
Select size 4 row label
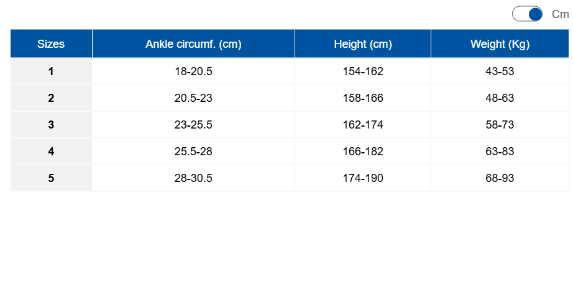point(51,151)
